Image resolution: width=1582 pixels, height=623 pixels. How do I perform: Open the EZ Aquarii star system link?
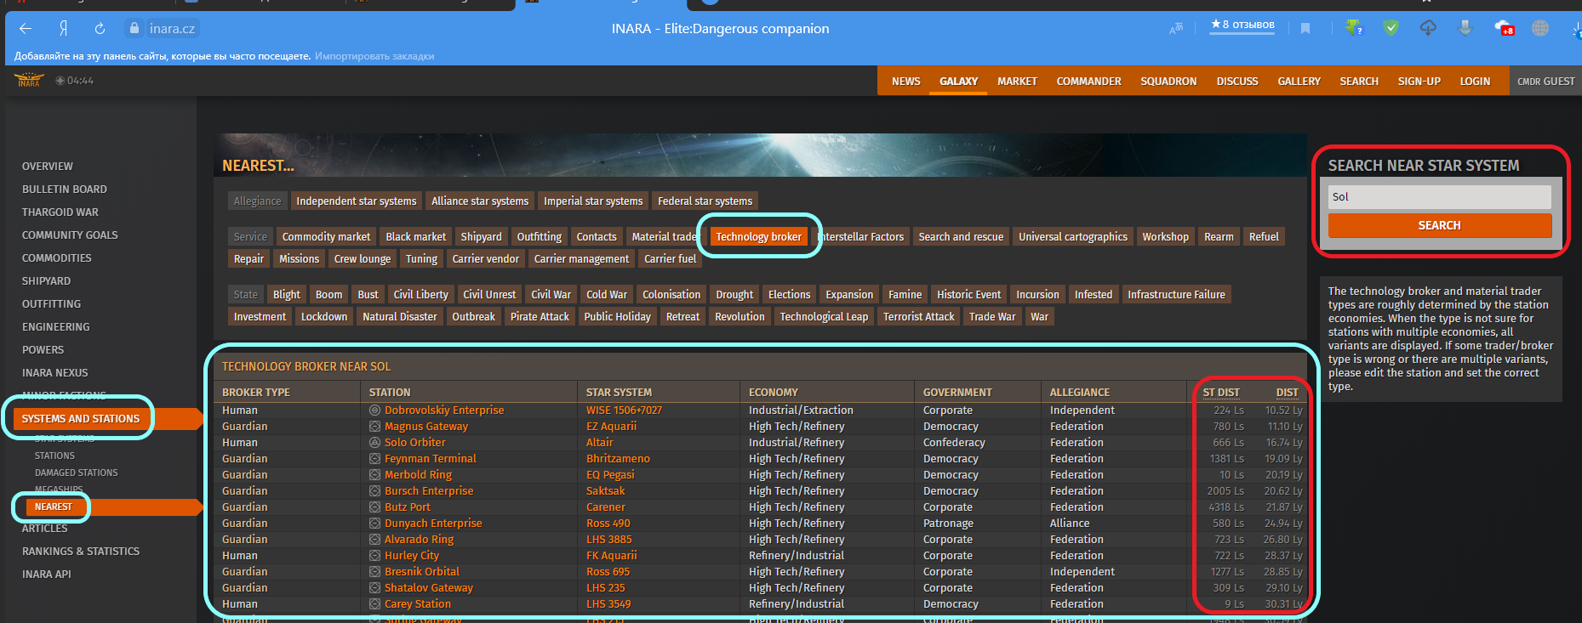[x=611, y=427]
